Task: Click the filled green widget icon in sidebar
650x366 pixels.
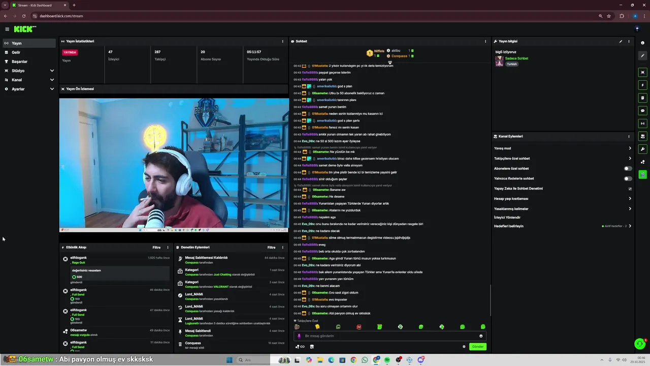Action: 643,174
